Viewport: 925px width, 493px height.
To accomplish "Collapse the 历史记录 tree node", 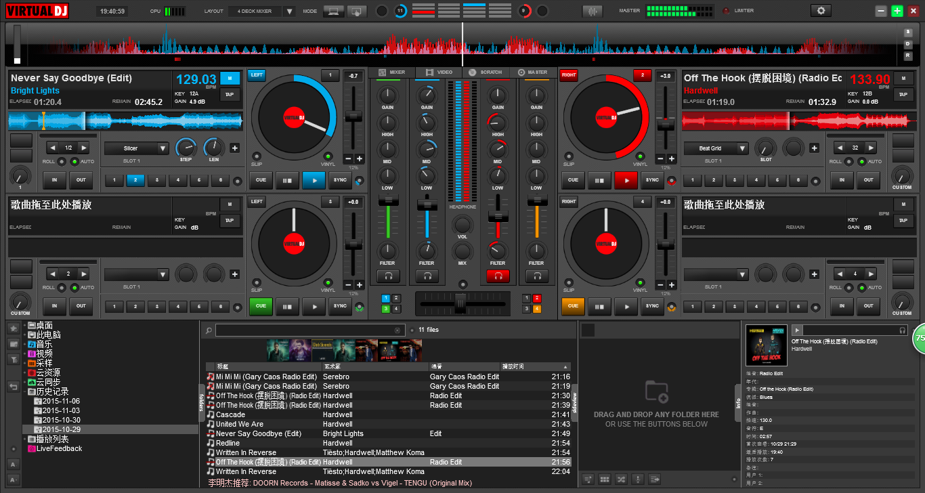I will 24,392.
